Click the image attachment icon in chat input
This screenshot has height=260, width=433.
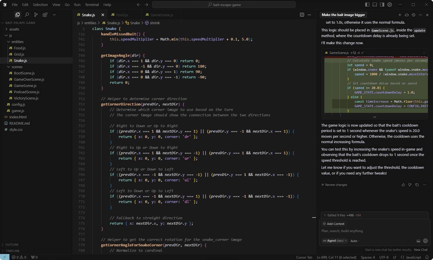(x=418, y=241)
